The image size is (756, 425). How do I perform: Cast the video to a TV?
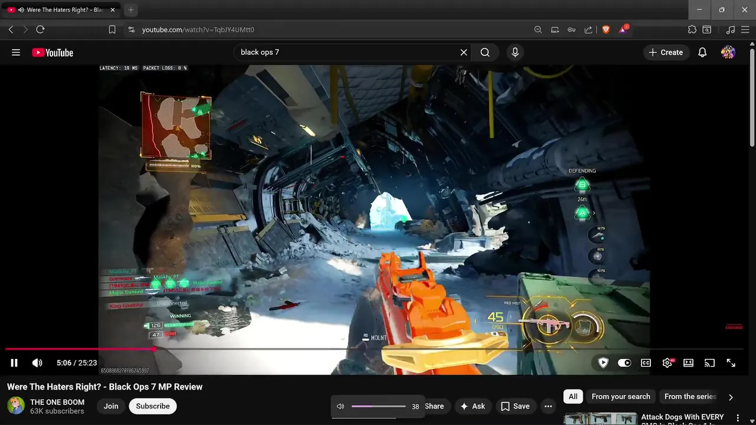point(710,363)
